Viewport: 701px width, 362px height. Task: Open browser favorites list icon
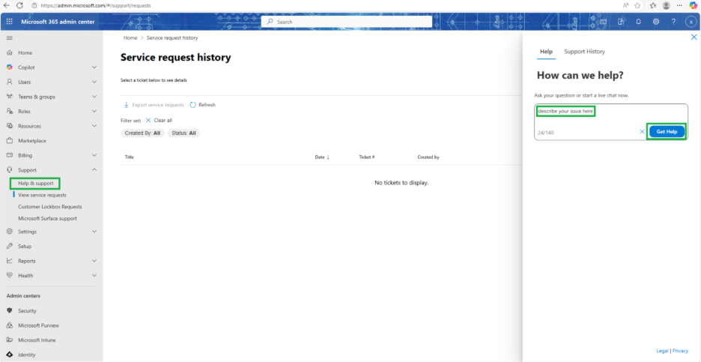[x=653, y=5]
